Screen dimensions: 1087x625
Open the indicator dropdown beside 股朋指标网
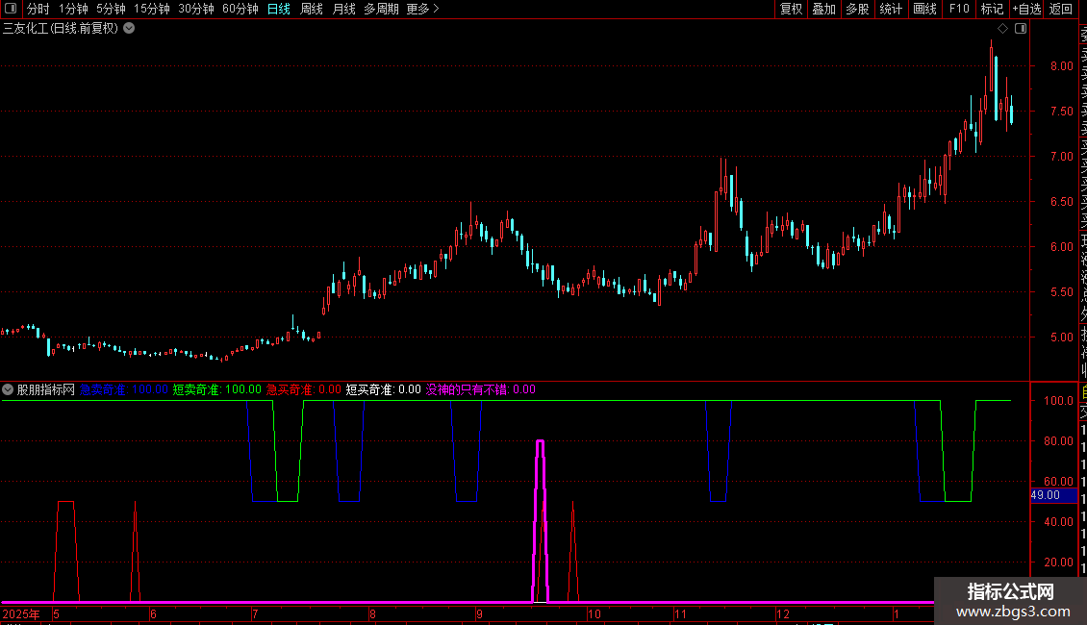click(x=8, y=389)
